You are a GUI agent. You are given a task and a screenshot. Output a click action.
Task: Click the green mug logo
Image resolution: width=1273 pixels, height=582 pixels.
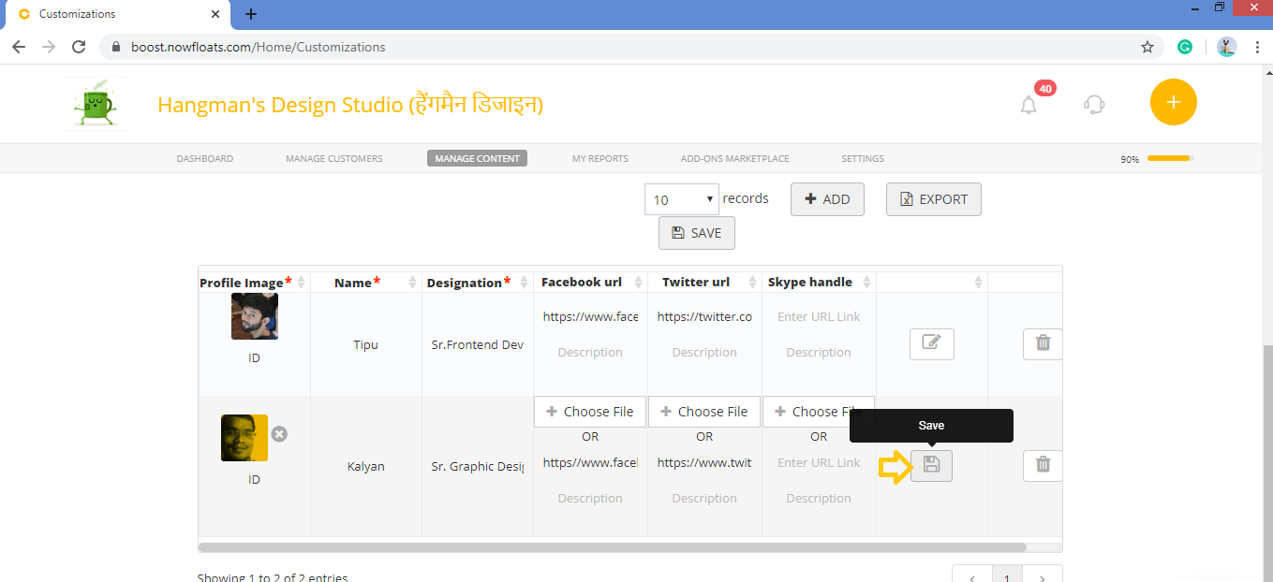pyautogui.click(x=94, y=103)
